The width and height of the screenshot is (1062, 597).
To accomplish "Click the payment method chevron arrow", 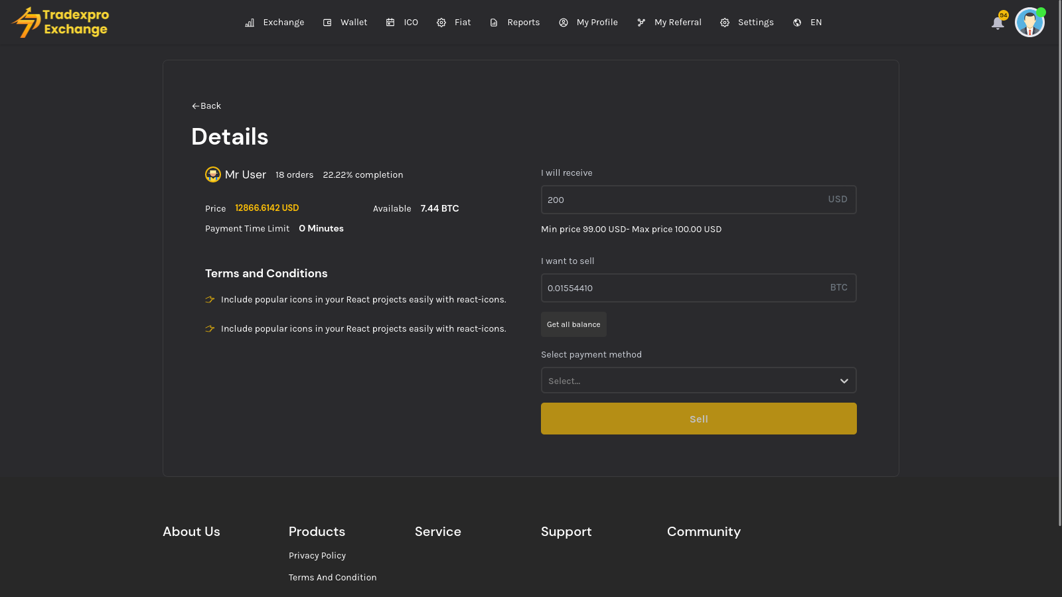I will pos(844,381).
